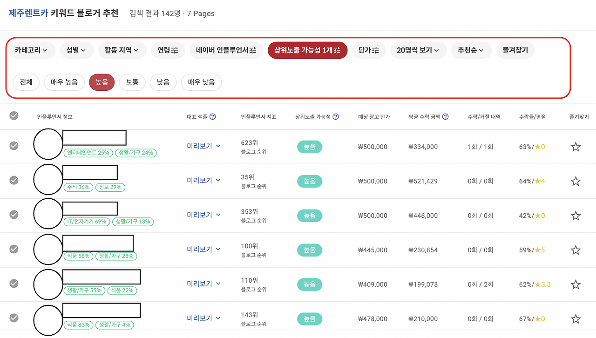Favorite the bottom influencer using its star icon

(x=576, y=318)
